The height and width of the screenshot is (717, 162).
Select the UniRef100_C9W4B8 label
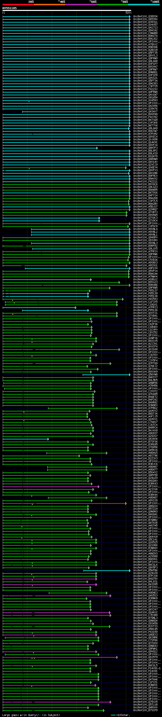click(x=145, y=33)
